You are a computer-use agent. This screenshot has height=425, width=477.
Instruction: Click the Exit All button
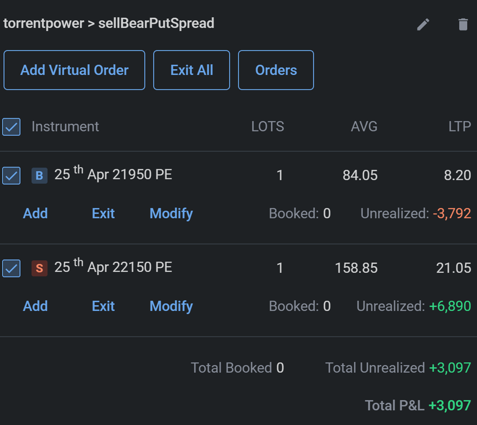click(x=192, y=70)
